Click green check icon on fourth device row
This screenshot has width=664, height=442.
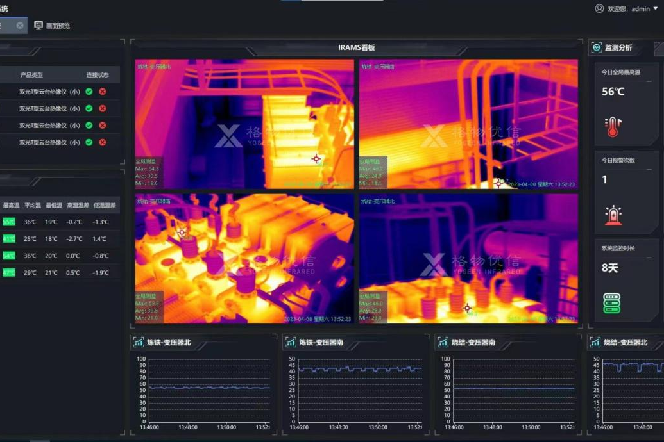[89, 142]
